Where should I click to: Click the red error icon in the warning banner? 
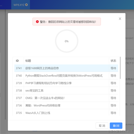[37, 22]
